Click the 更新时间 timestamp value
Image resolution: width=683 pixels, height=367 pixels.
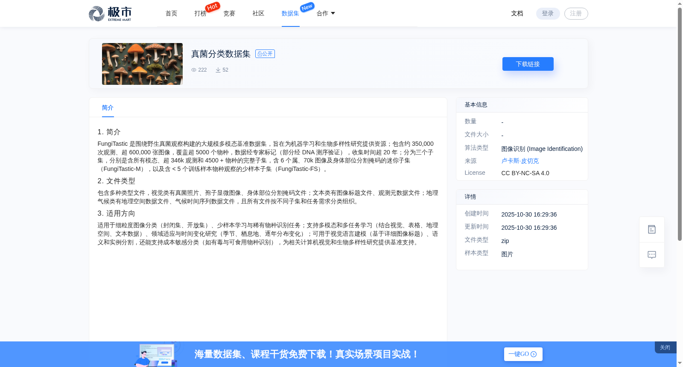529,228
